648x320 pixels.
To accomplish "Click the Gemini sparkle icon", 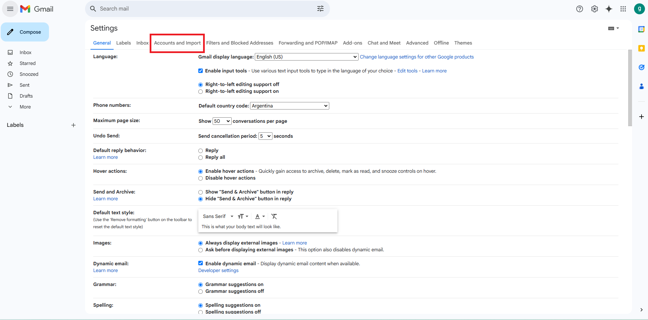I will coord(609,9).
